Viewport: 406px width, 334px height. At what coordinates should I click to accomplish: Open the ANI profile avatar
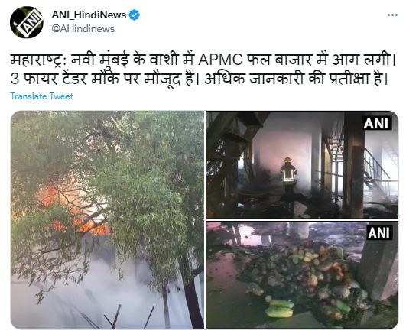27,22
